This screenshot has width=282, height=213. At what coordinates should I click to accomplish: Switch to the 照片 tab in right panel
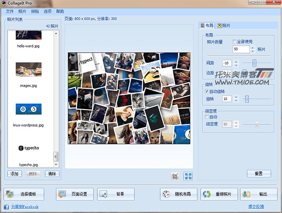tap(224, 25)
